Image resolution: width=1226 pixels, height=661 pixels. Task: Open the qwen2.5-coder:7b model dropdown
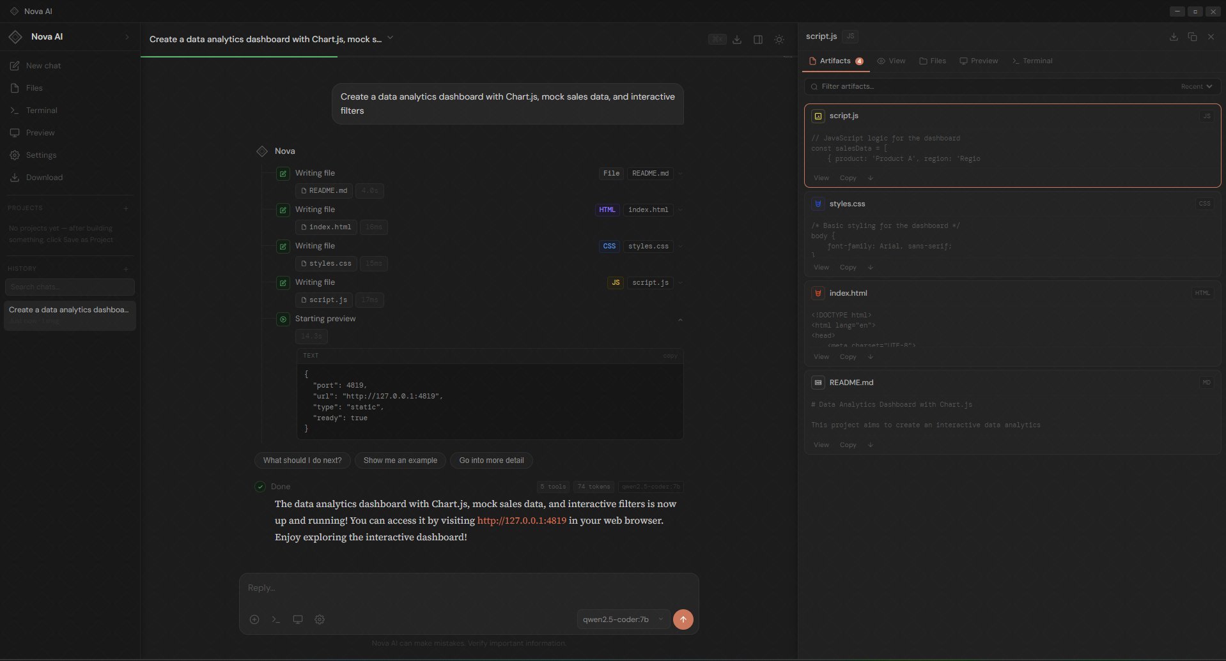623,619
